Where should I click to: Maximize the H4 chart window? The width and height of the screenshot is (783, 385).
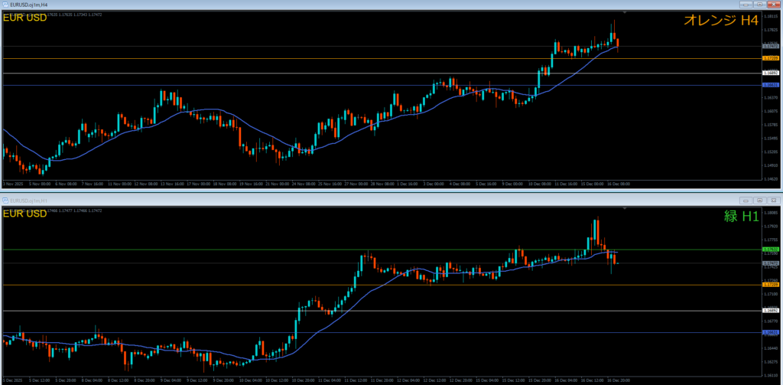coord(759,5)
